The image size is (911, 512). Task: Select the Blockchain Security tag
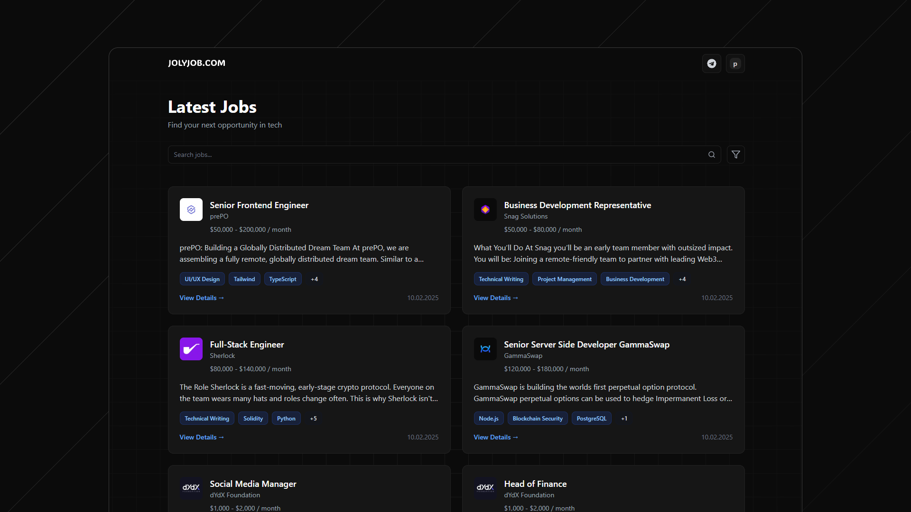[538, 419]
